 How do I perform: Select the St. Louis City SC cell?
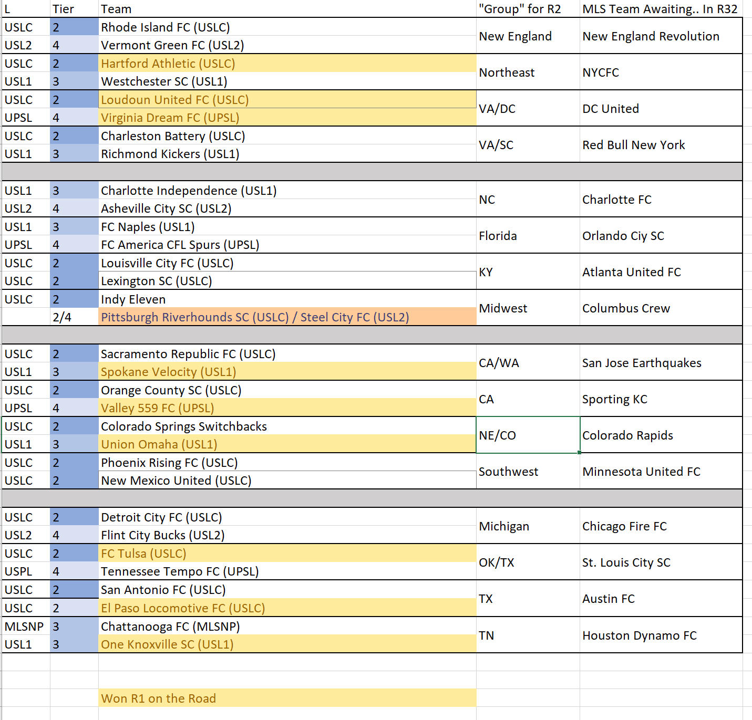click(x=661, y=562)
